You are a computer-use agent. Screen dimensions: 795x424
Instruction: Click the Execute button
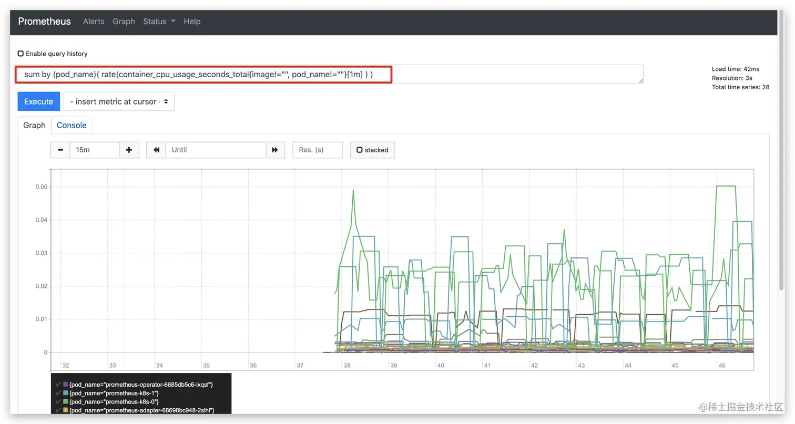(38, 101)
